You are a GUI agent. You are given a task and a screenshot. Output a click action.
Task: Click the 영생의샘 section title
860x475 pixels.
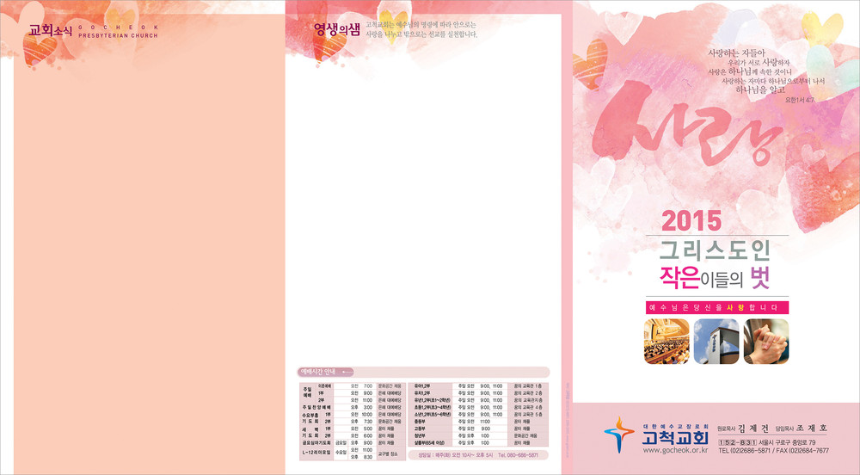click(x=336, y=30)
